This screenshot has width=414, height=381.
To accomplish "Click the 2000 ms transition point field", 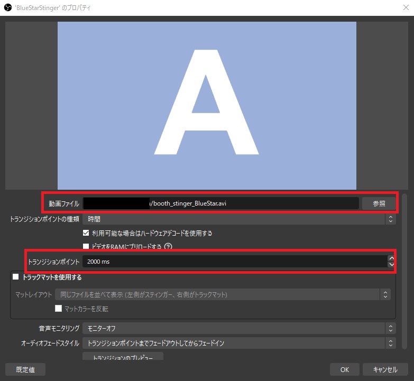I will point(235,262).
